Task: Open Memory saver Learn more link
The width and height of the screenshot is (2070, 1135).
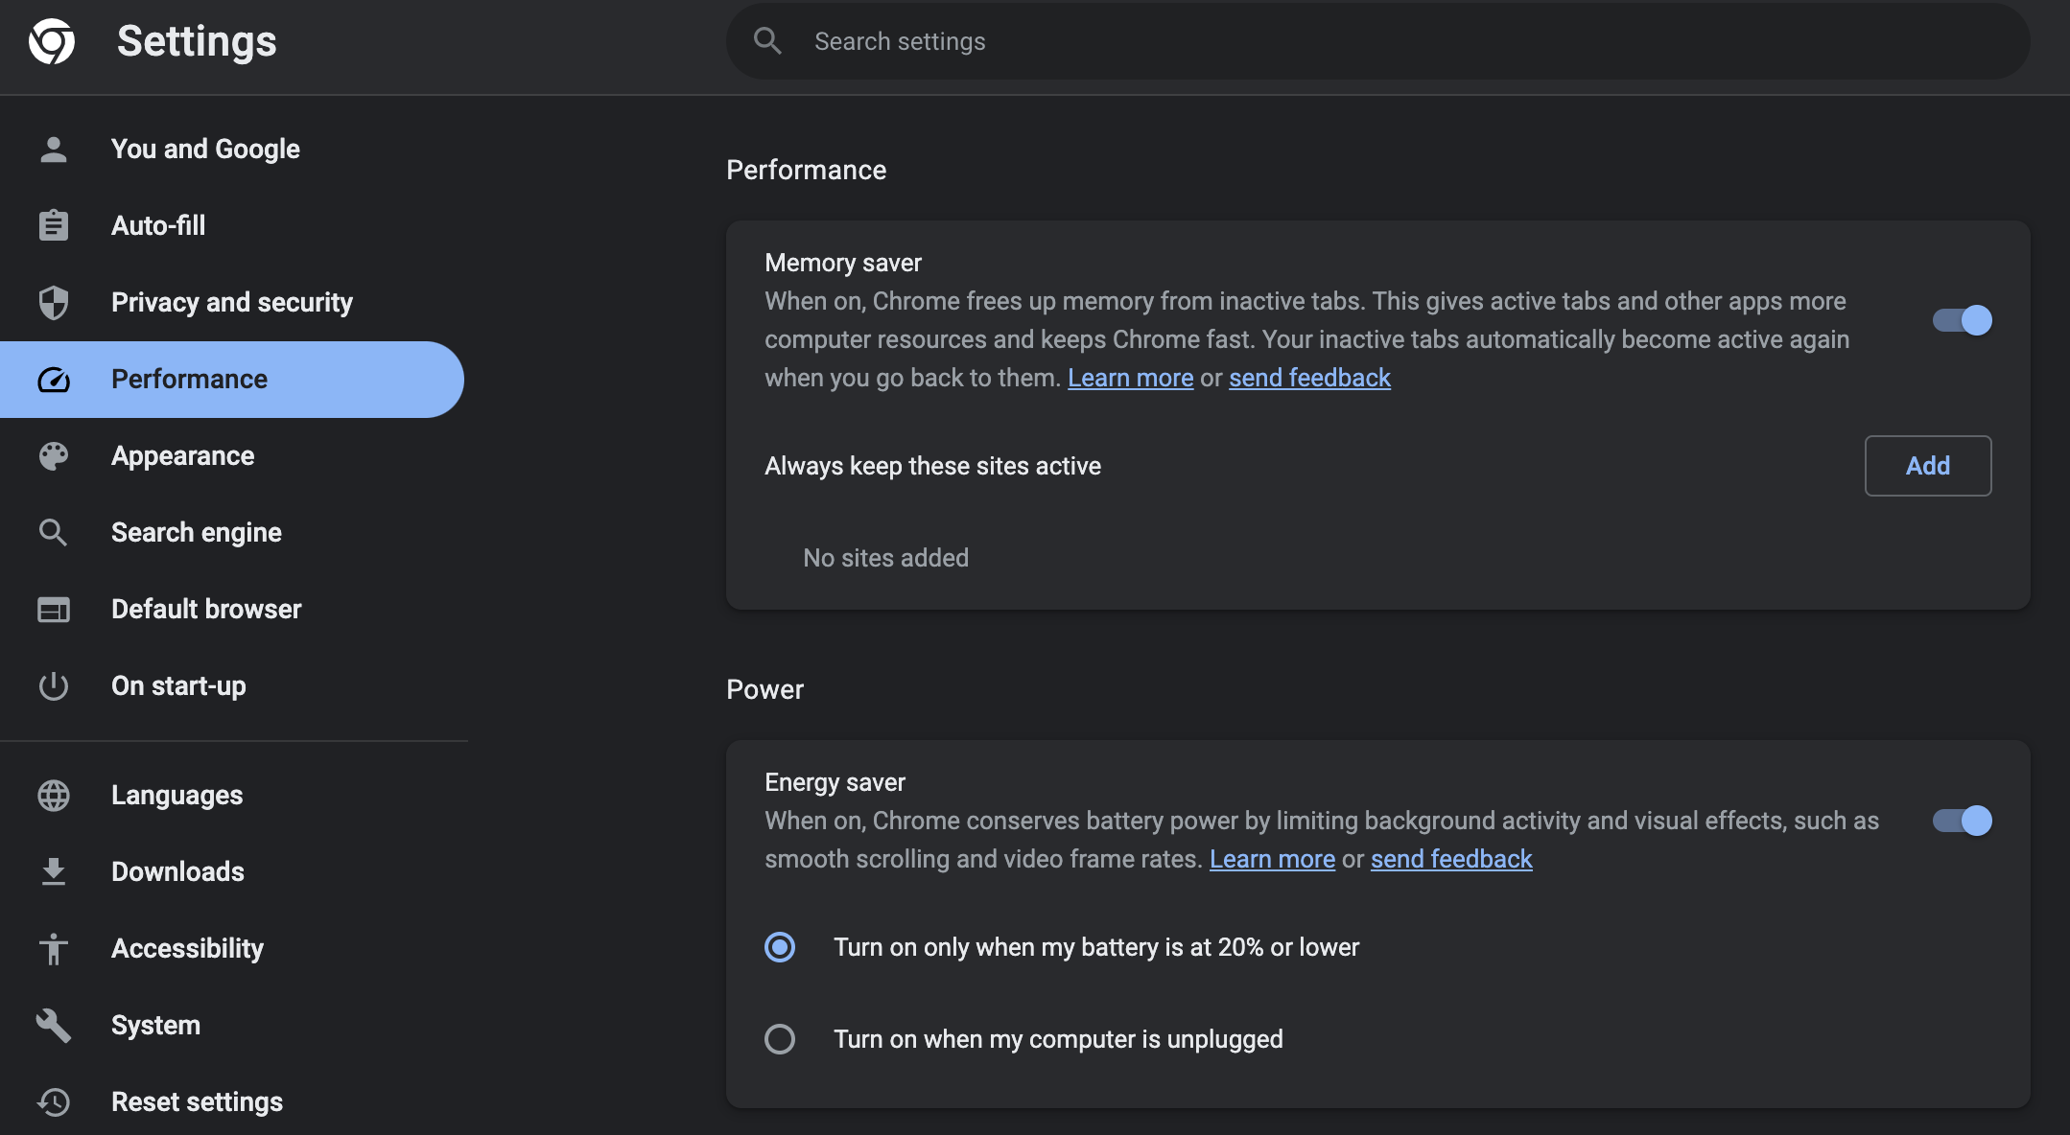Action: tap(1131, 378)
